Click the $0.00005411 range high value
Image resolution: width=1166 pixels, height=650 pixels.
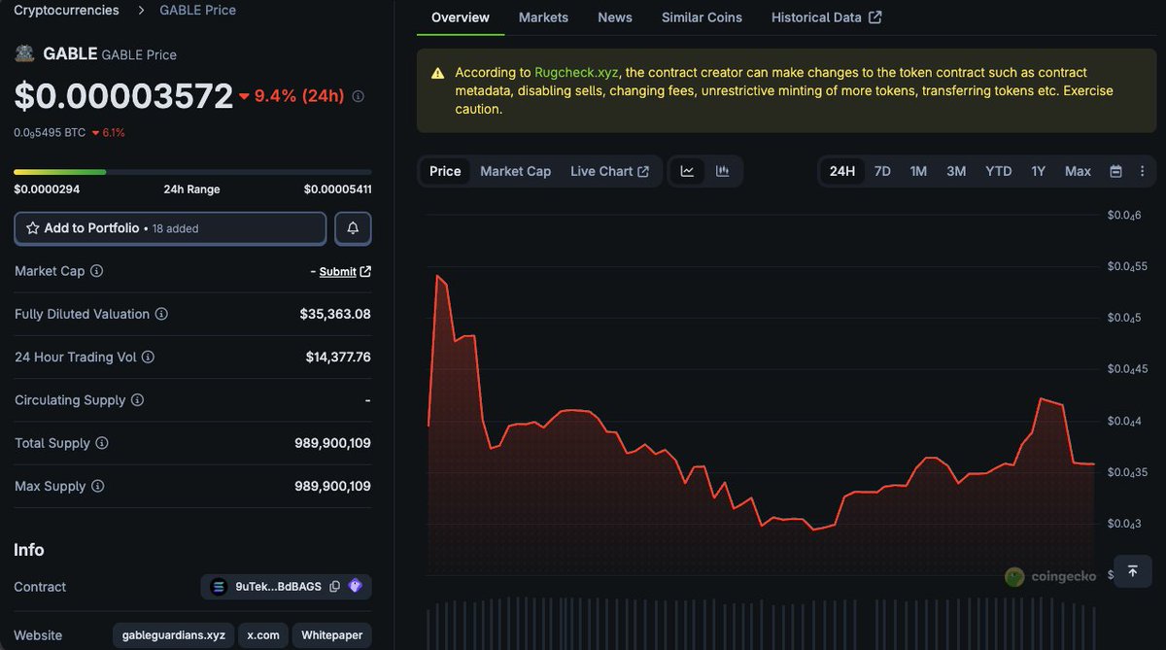[x=337, y=189]
